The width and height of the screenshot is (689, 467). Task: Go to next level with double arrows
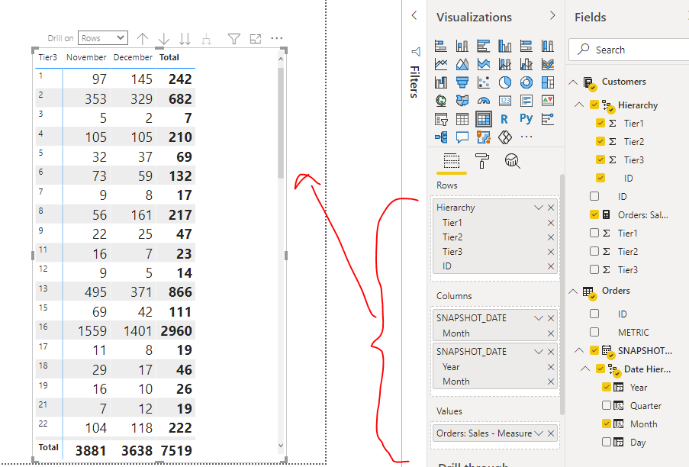coord(185,39)
